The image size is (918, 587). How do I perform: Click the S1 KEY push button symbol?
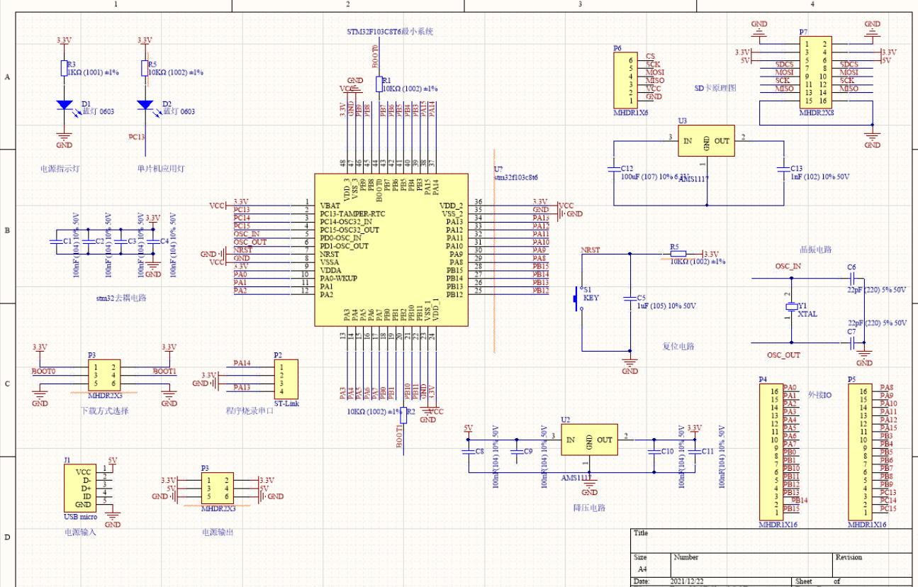click(x=577, y=298)
